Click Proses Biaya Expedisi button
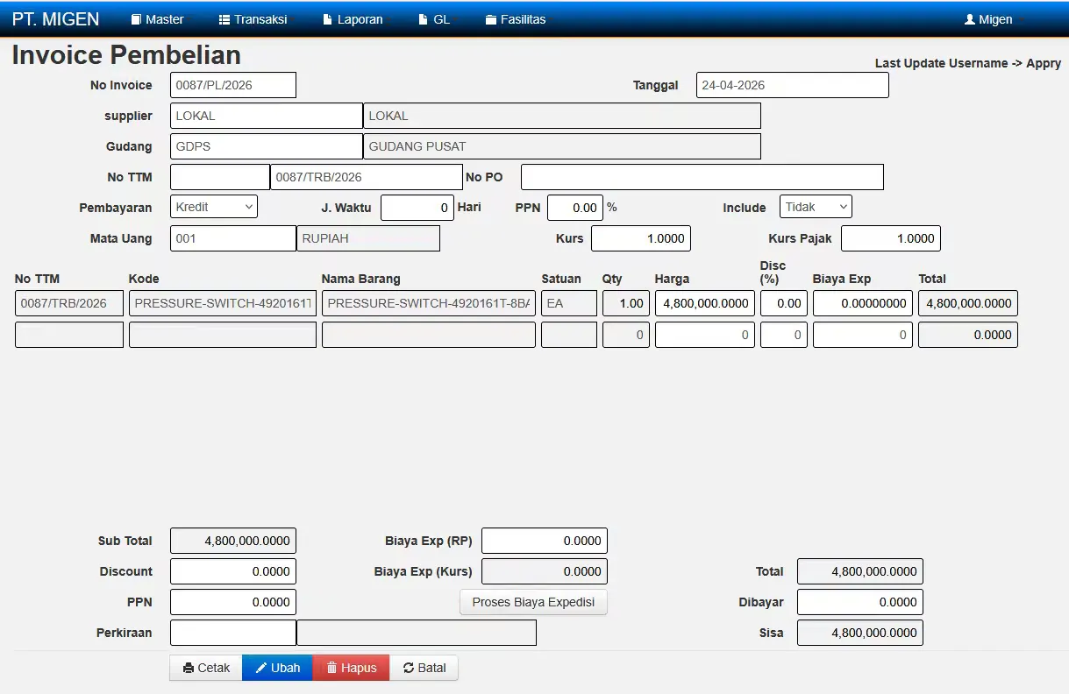1069x694 pixels. click(x=533, y=602)
